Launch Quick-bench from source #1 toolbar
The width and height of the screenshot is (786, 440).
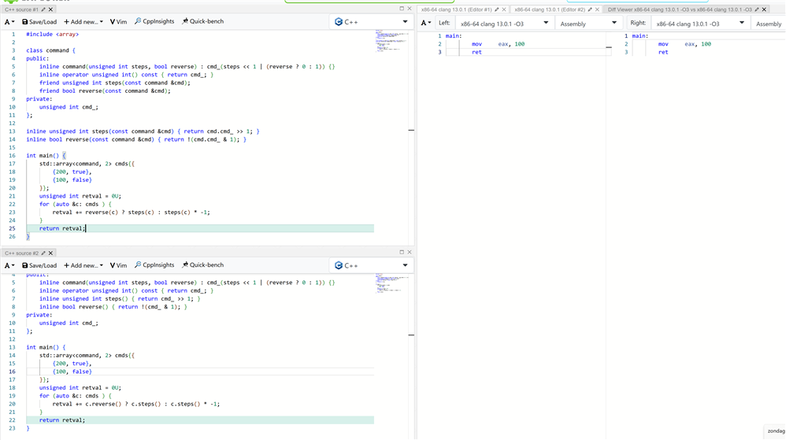(202, 21)
